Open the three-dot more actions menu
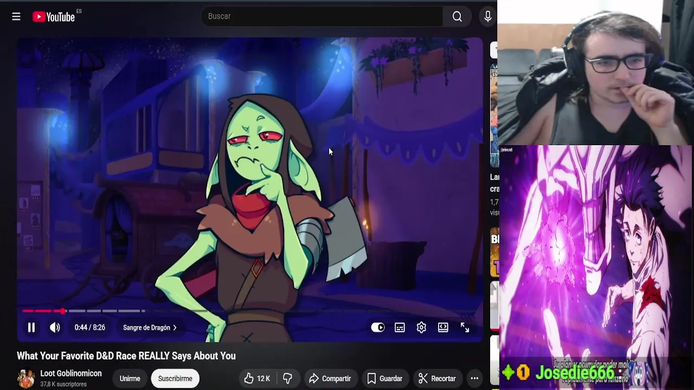The height and width of the screenshot is (390, 694). [474, 379]
